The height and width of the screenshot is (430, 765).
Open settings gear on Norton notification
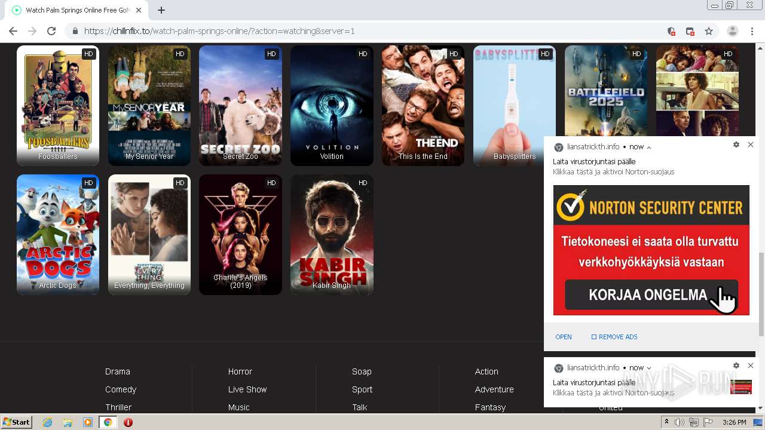tap(736, 145)
